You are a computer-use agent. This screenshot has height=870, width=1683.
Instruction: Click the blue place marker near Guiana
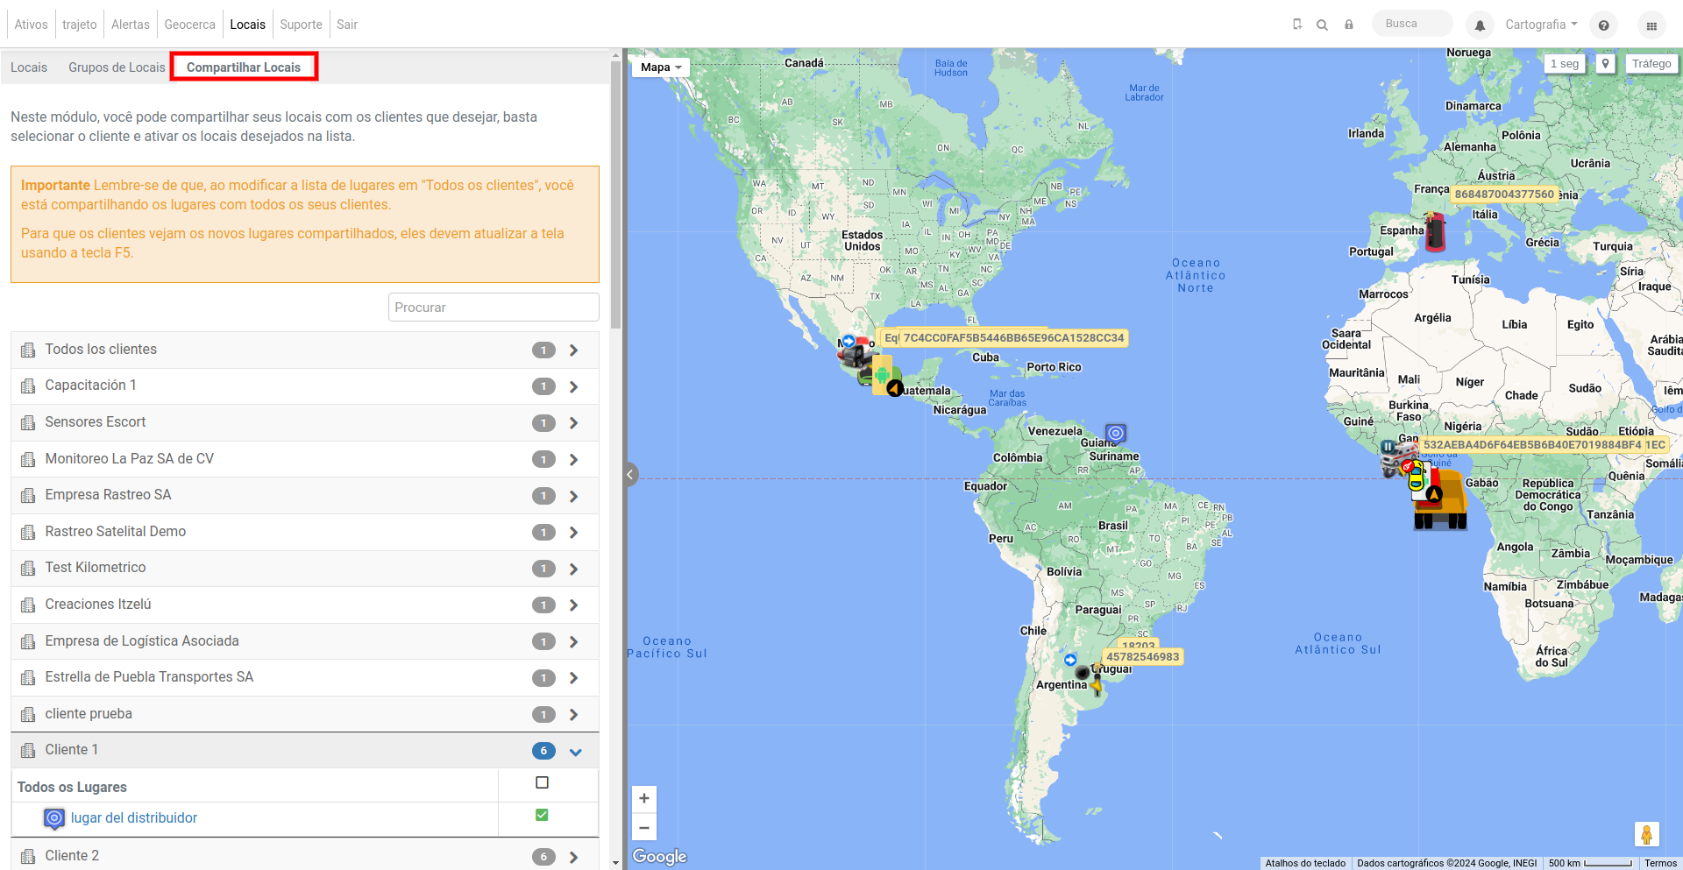[1116, 433]
